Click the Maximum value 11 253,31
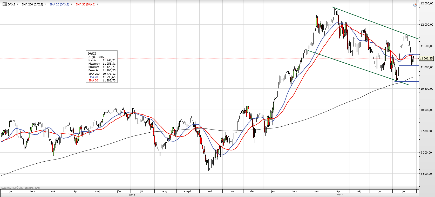 (109, 64)
